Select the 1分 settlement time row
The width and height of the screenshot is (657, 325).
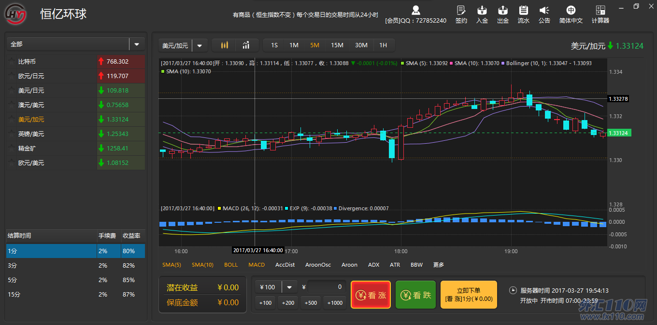tap(75, 251)
